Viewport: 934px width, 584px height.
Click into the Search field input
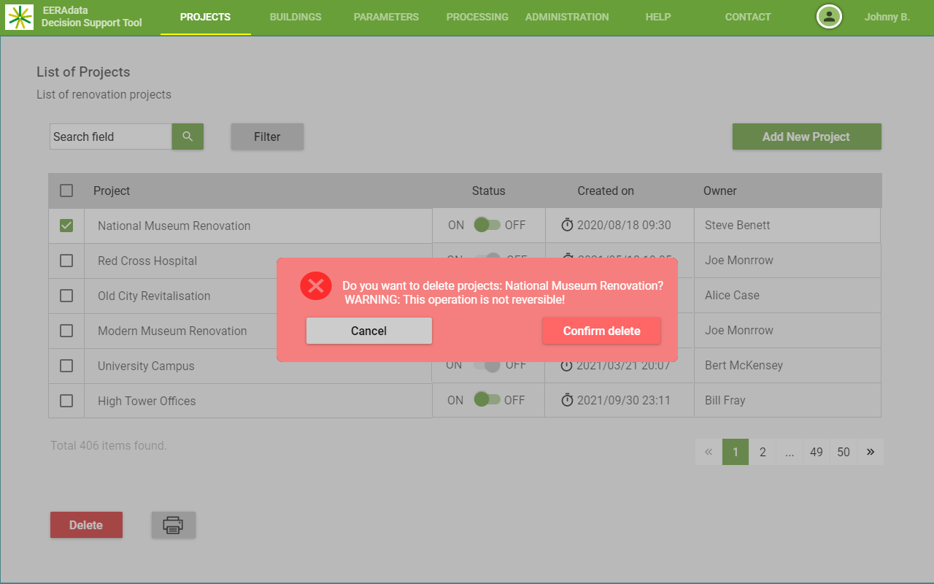(x=110, y=137)
